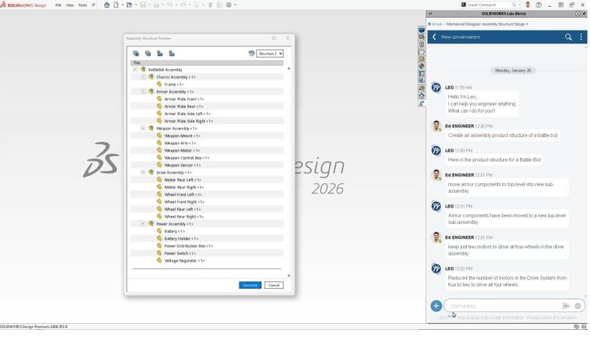
Task: Open the Structure 3 dropdown
Action: point(269,54)
